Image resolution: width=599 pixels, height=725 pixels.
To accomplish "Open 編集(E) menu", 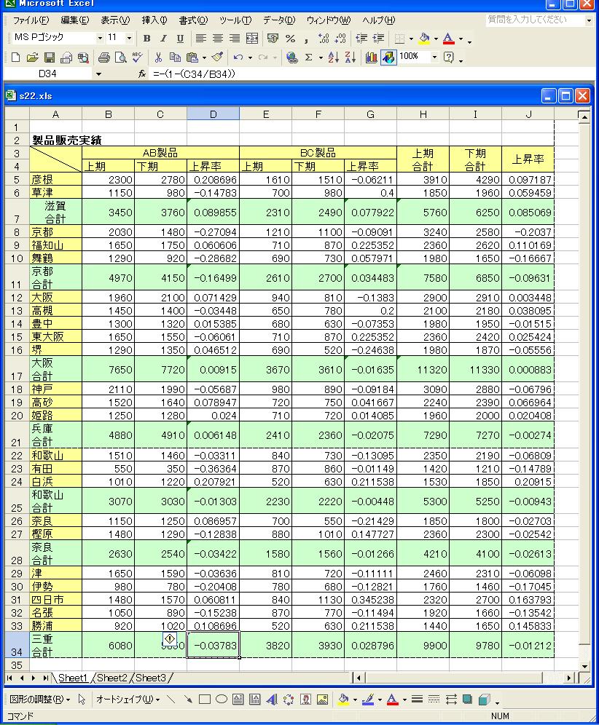I will [74, 20].
